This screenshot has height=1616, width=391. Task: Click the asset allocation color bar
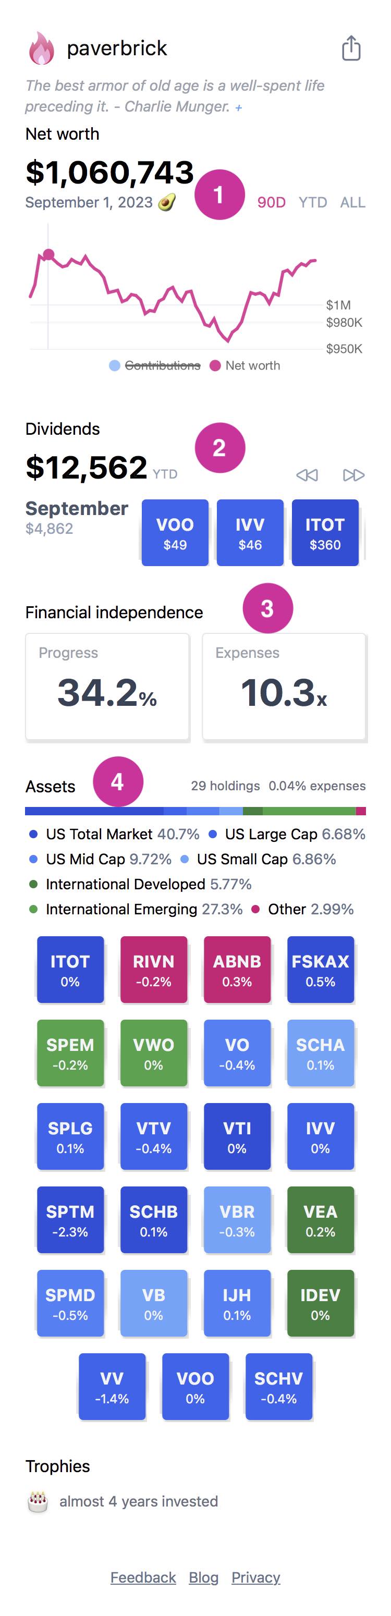pyautogui.click(x=195, y=811)
